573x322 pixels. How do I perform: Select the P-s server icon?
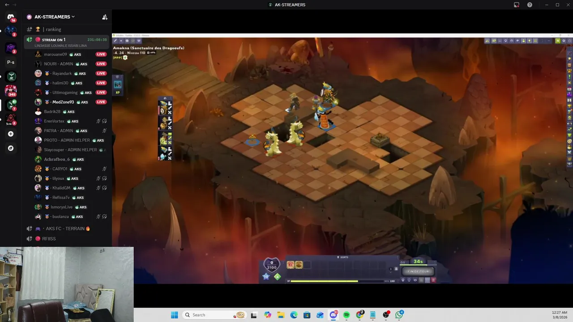coord(11,62)
